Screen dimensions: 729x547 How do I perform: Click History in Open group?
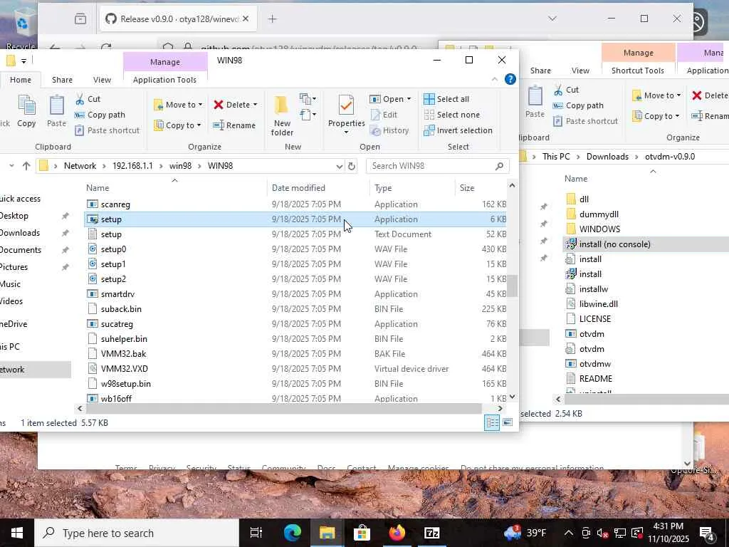pos(389,131)
